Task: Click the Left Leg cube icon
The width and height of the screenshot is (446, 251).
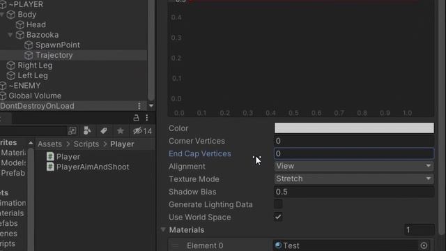Action: [11, 76]
